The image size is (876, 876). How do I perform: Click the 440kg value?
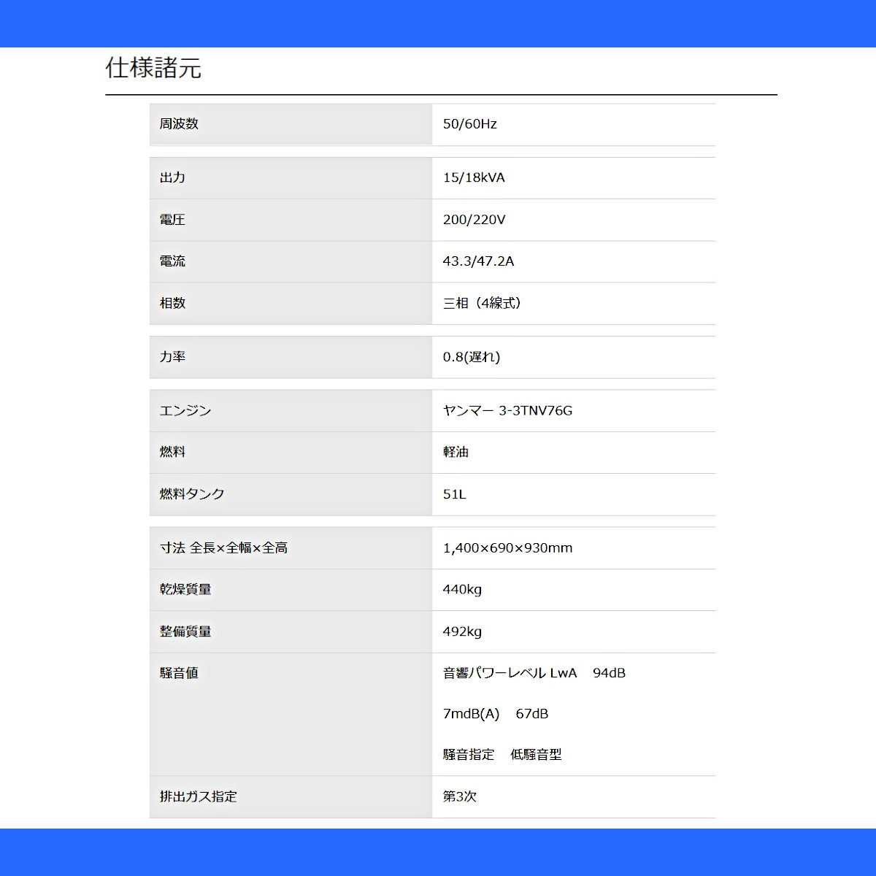click(x=462, y=590)
